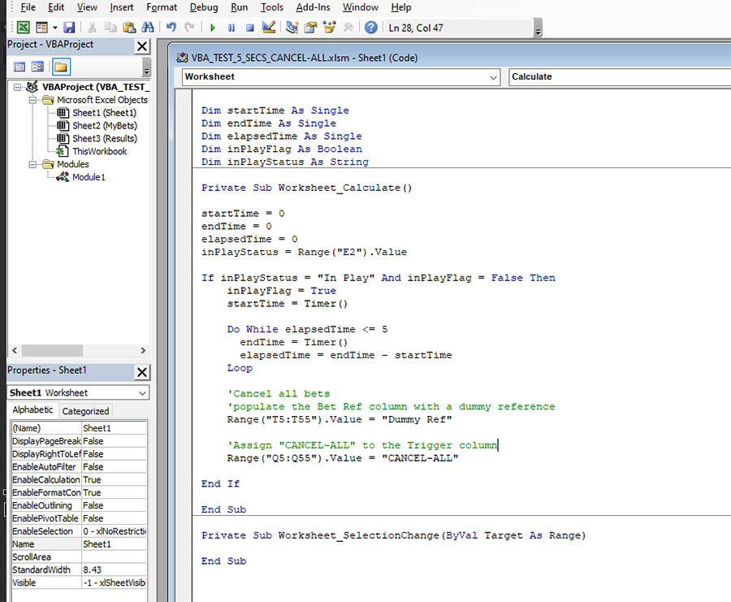Toggle Folders button in Project panel
Image resolution: width=731 pixels, height=602 pixels.
(61, 67)
